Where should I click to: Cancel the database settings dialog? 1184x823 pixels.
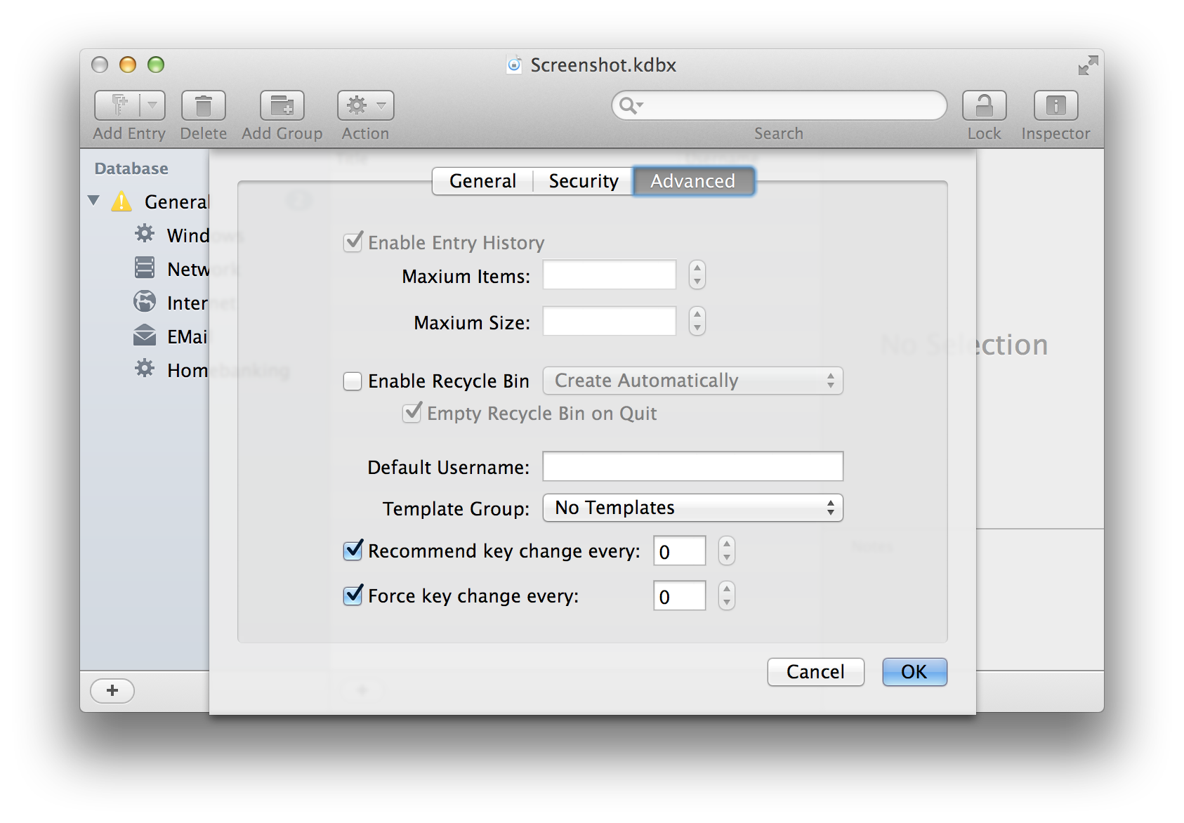(815, 672)
